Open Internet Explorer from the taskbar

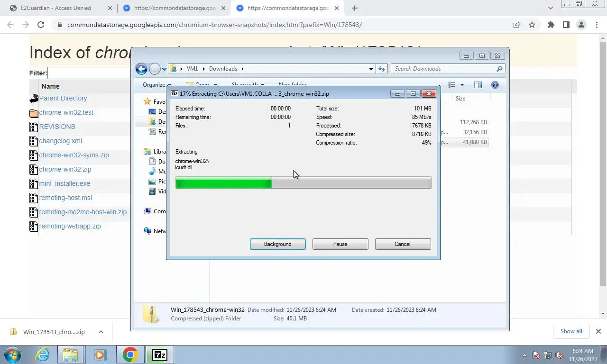(x=42, y=355)
